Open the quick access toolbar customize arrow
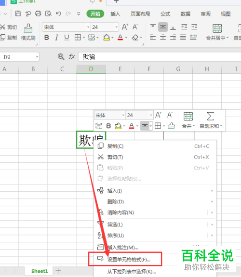241x277 pixels. click(79, 14)
